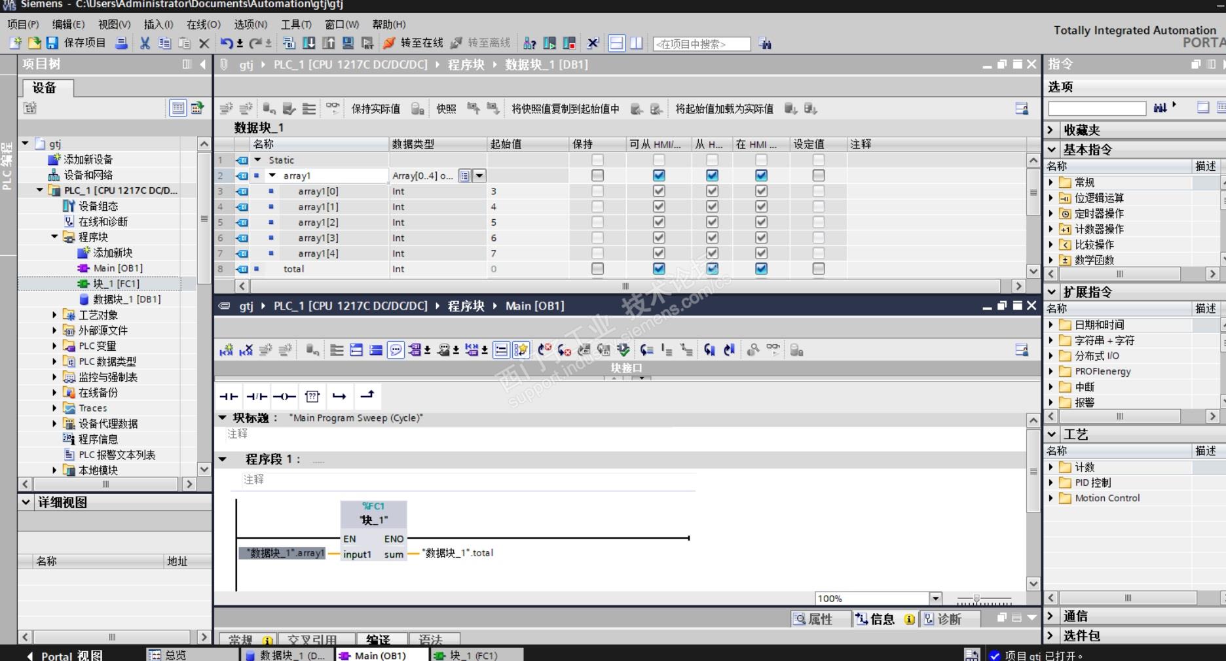The height and width of the screenshot is (661, 1226).
Task: Expand the 定时器操作 folder in basic instructions
Action: tap(1051, 213)
